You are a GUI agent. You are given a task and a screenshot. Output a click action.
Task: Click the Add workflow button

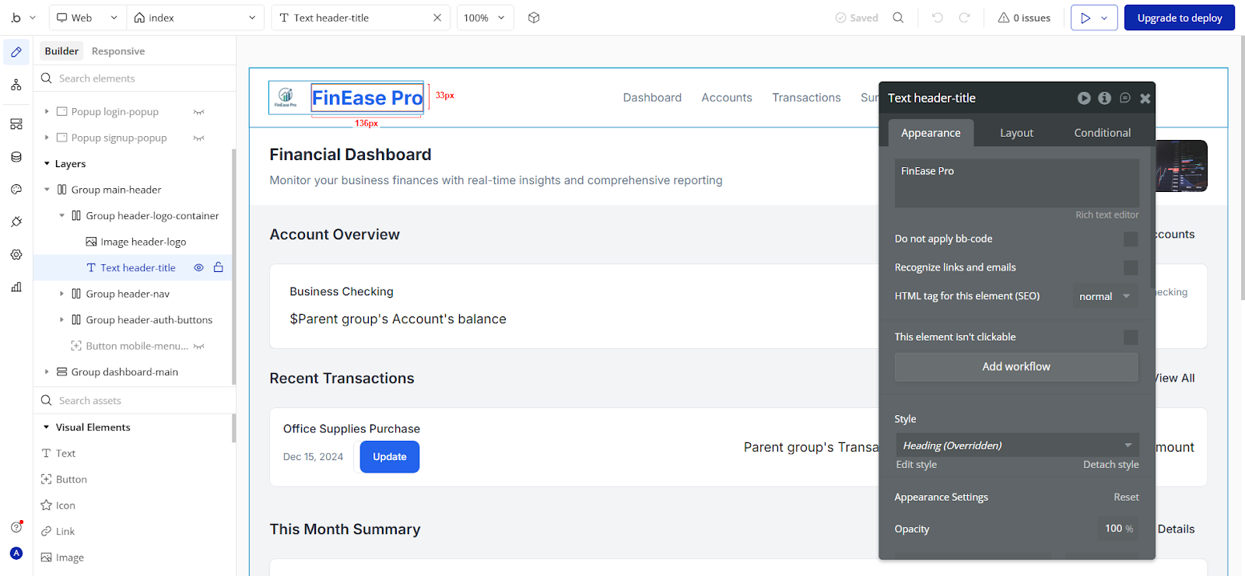(x=1016, y=367)
